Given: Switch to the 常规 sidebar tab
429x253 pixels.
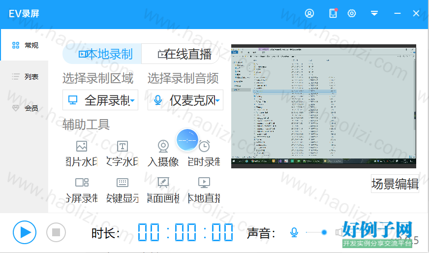Looking at the screenshot, I should (25, 45).
